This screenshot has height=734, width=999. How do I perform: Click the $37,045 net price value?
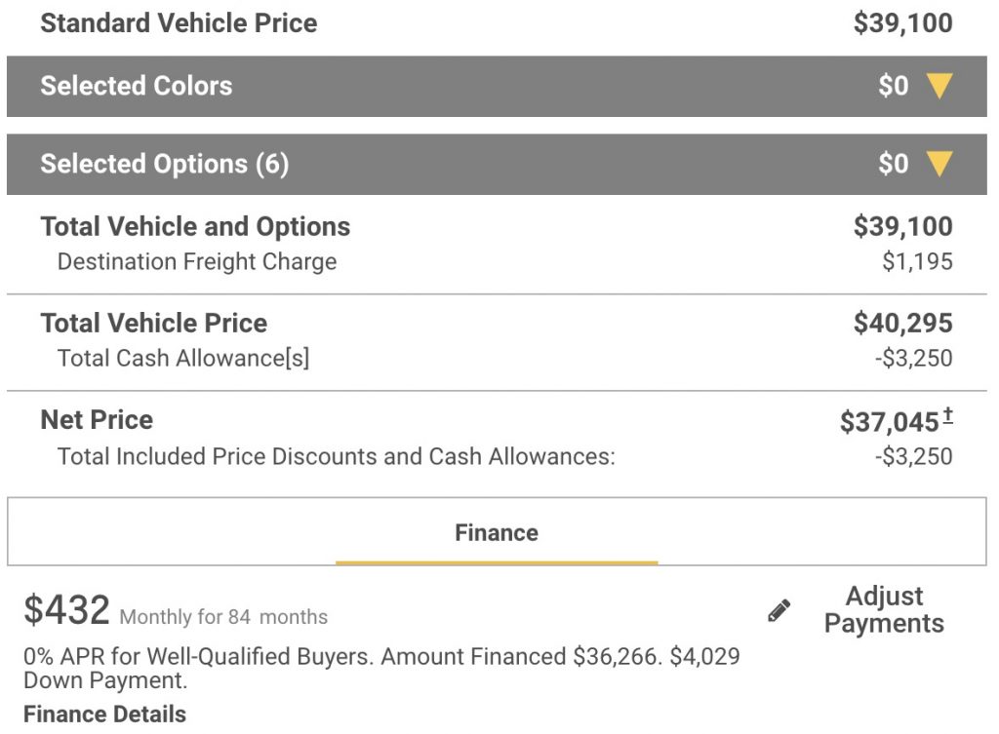890,423
